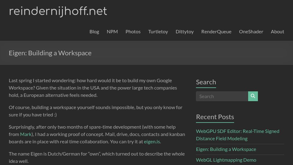Viewport: 293px width, 165px height.
Task: Open the Turtletoy menu link
Action: point(158,31)
